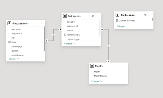Select the marital status field
The image size is (163, 98).
(x=18, y=55)
